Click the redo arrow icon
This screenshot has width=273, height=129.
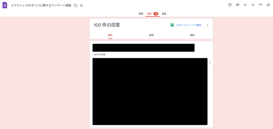coord(253,5)
